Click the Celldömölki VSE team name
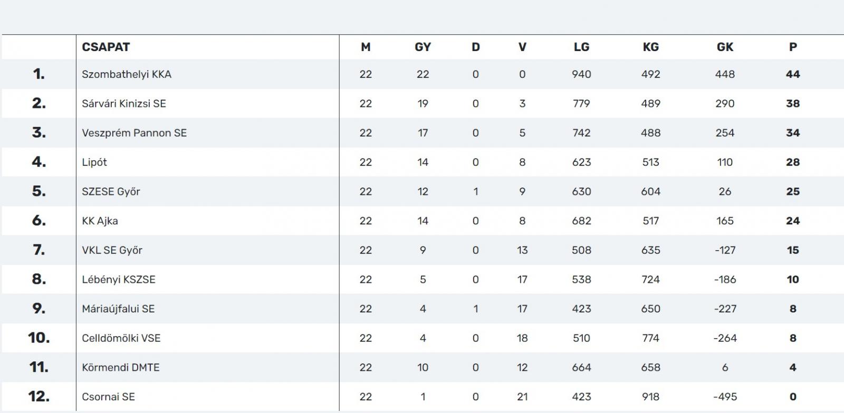This screenshot has height=413, width=844. pyautogui.click(x=121, y=338)
